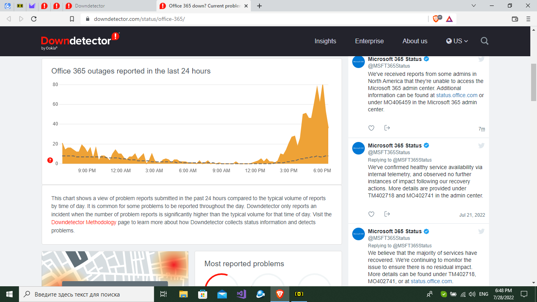Open the status.office.com link in first tweet
The image size is (537, 302).
pos(457,95)
